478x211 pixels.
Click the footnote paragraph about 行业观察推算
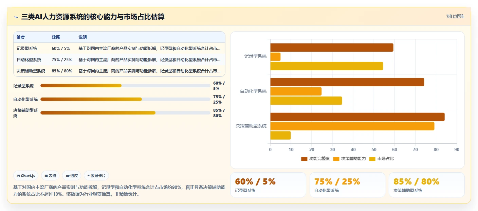pos(119,191)
